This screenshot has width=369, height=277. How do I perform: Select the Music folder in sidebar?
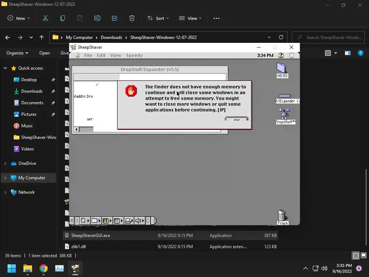click(27, 126)
